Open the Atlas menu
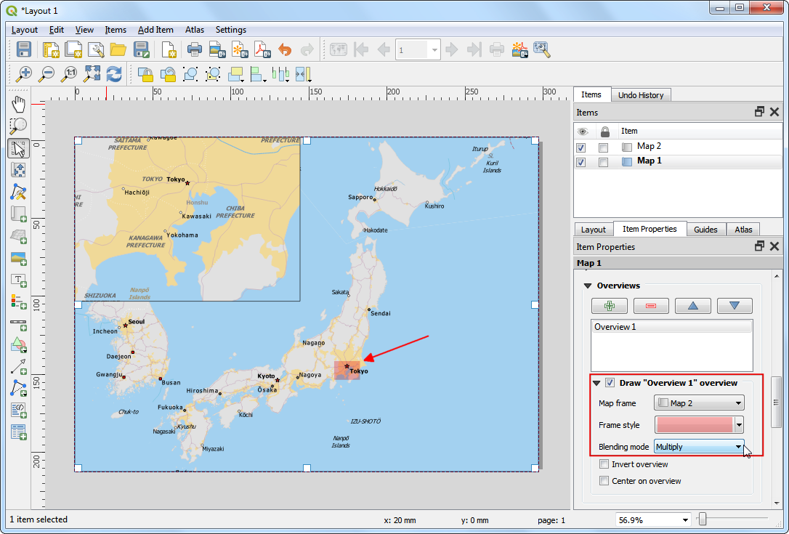The height and width of the screenshot is (534, 789). click(x=194, y=30)
